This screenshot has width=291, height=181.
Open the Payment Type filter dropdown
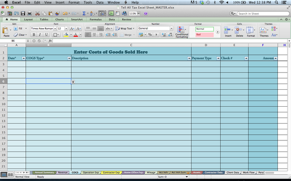pos(218,58)
